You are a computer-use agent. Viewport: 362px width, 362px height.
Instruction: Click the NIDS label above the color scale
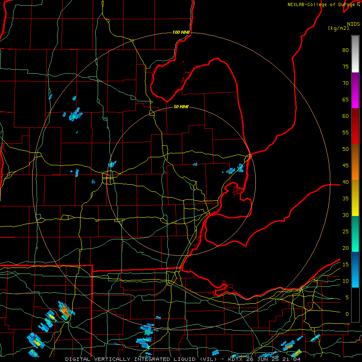pyautogui.click(x=353, y=24)
